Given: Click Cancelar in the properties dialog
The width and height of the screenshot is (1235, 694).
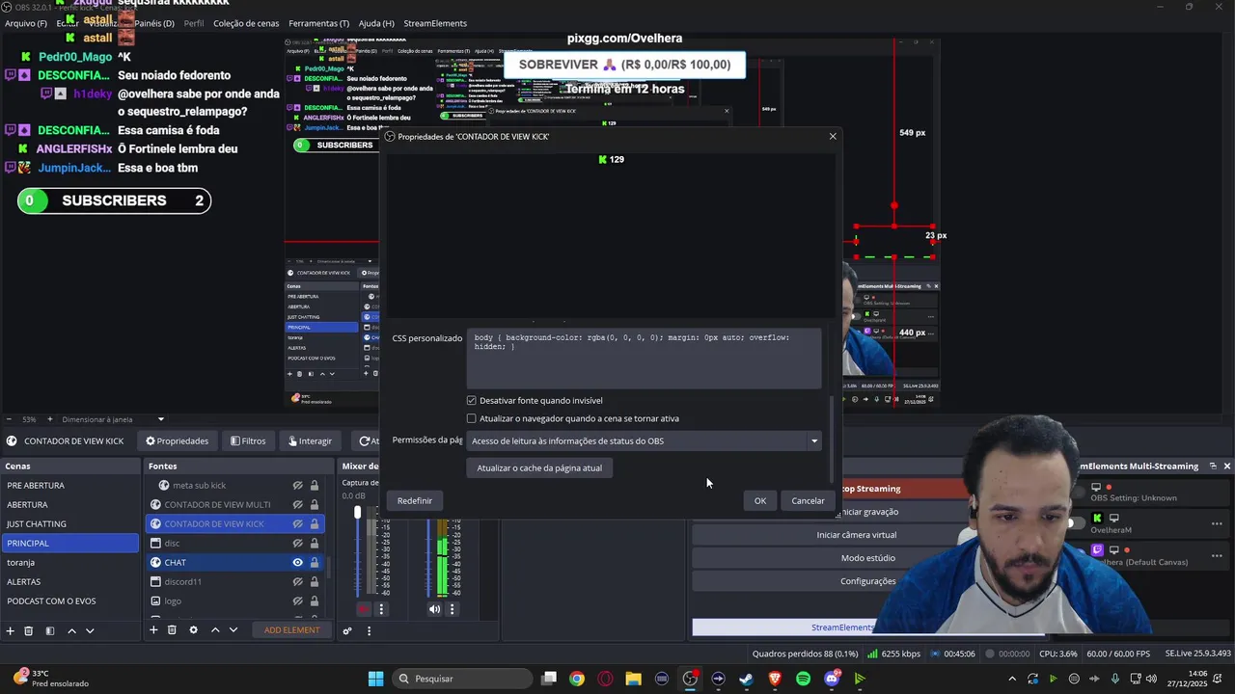Looking at the screenshot, I should click(808, 500).
